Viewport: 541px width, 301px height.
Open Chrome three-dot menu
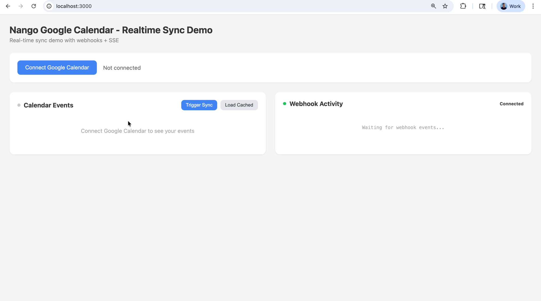[533, 6]
